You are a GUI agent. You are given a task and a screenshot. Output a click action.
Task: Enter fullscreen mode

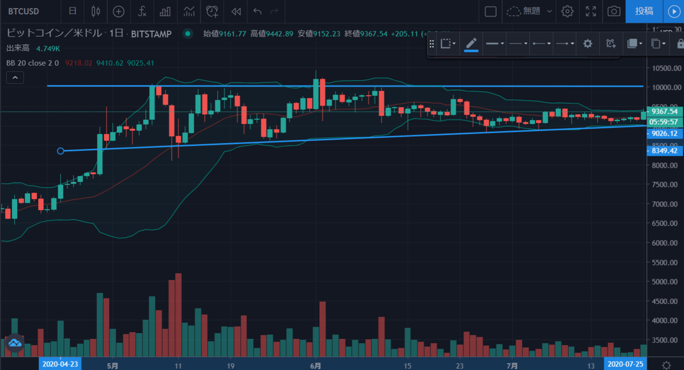point(591,11)
